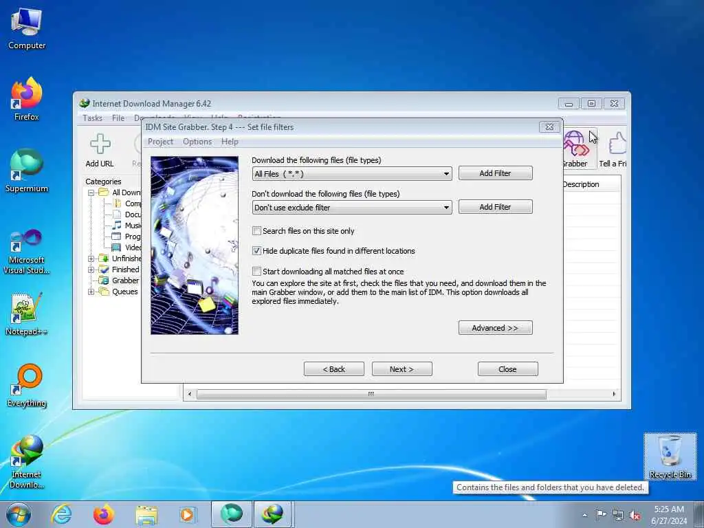The height and width of the screenshot is (528, 704).
Task: Open the Don't use exclude filter dropdown
Action: (x=352, y=208)
